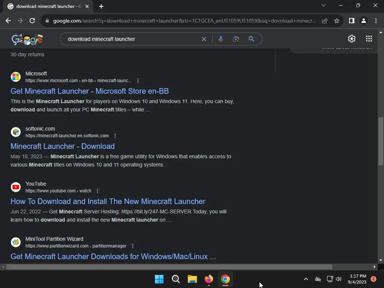Click the YouTube favicon
The width and height of the screenshot is (384, 288).
16,187
